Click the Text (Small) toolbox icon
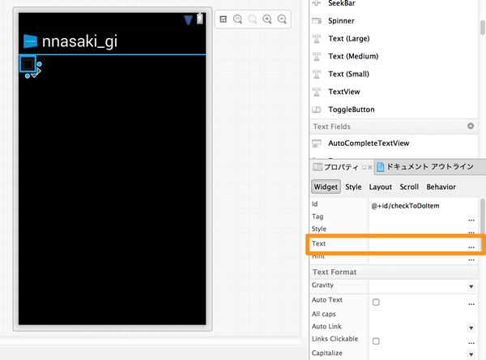This screenshot has width=486, height=360. [x=317, y=74]
